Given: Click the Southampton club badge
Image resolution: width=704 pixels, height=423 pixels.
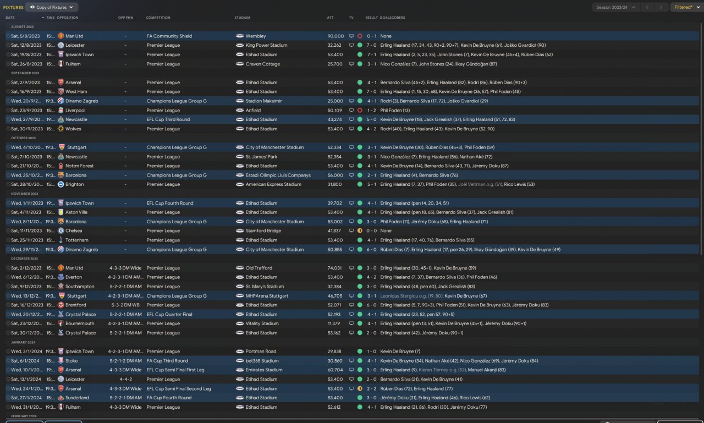Looking at the screenshot, I should 61,287.
